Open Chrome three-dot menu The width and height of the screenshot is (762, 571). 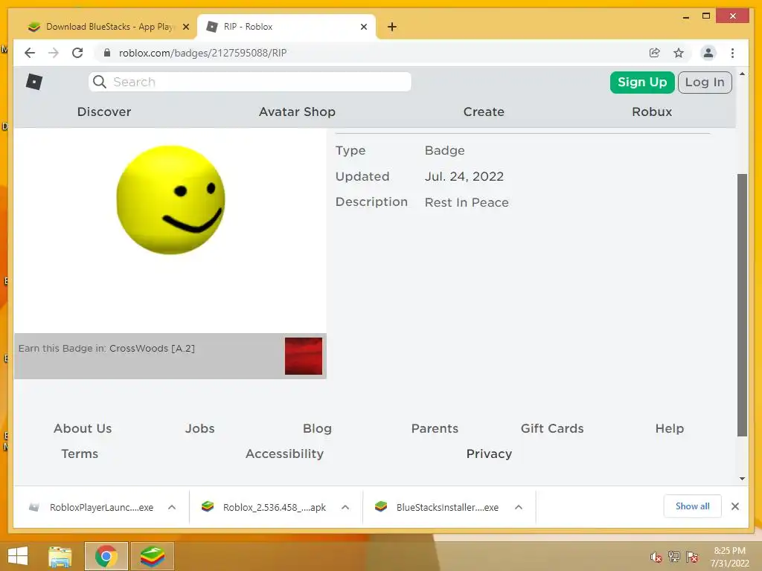click(x=732, y=53)
